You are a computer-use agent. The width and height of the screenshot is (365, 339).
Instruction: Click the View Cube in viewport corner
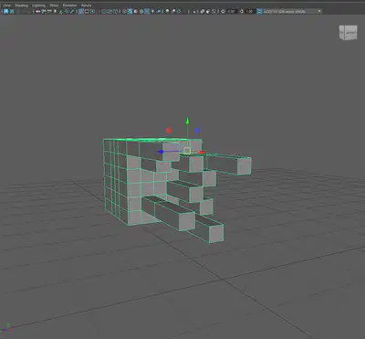[x=348, y=32]
